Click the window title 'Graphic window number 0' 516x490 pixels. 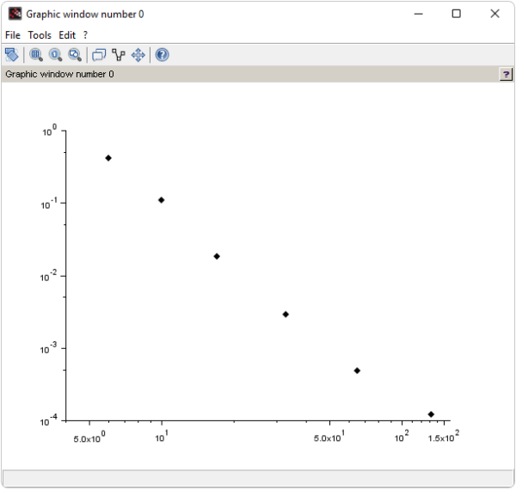point(85,14)
